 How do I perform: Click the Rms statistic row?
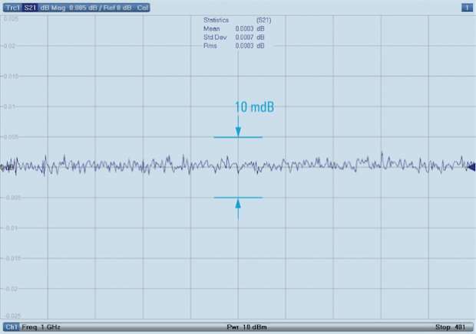click(x=234, y=44)
